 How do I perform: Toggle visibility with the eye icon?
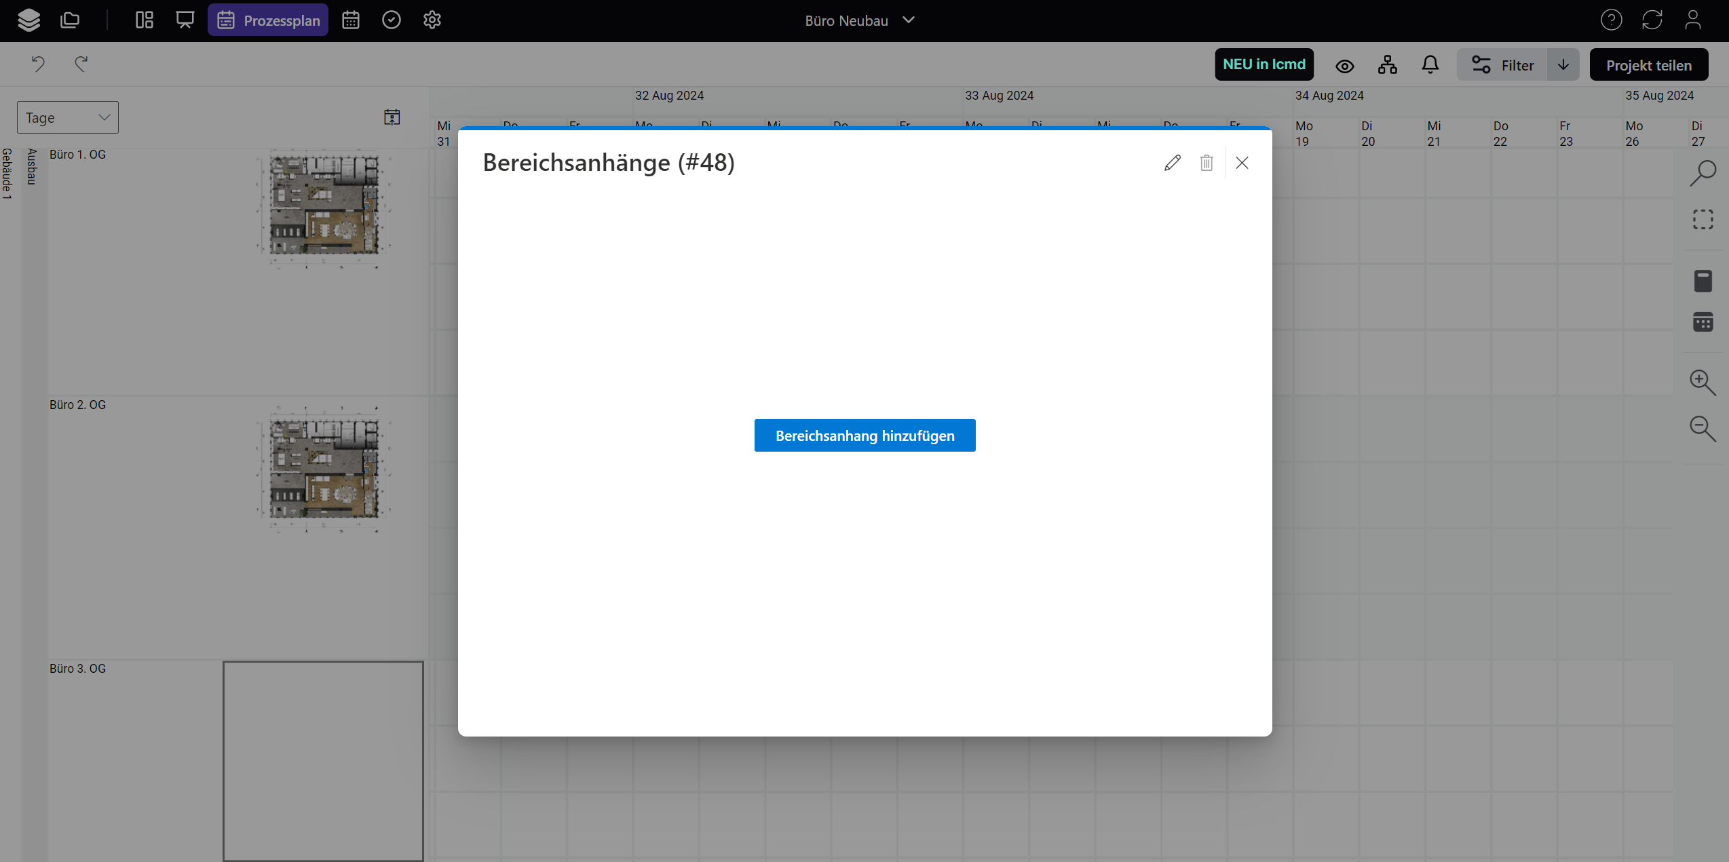pos(1344,66)
